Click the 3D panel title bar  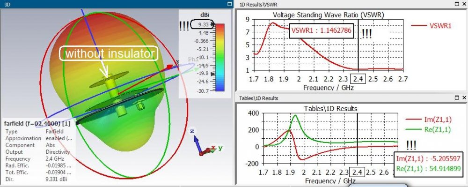pos(117,4)
